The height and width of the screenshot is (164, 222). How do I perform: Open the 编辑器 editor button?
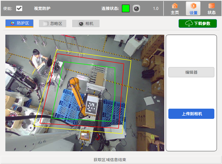pos(191,72)
